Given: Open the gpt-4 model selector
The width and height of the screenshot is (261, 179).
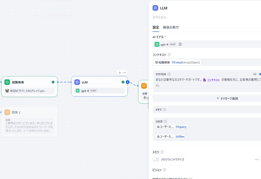Looking at the screenshot, I should [x=165, y=44].
